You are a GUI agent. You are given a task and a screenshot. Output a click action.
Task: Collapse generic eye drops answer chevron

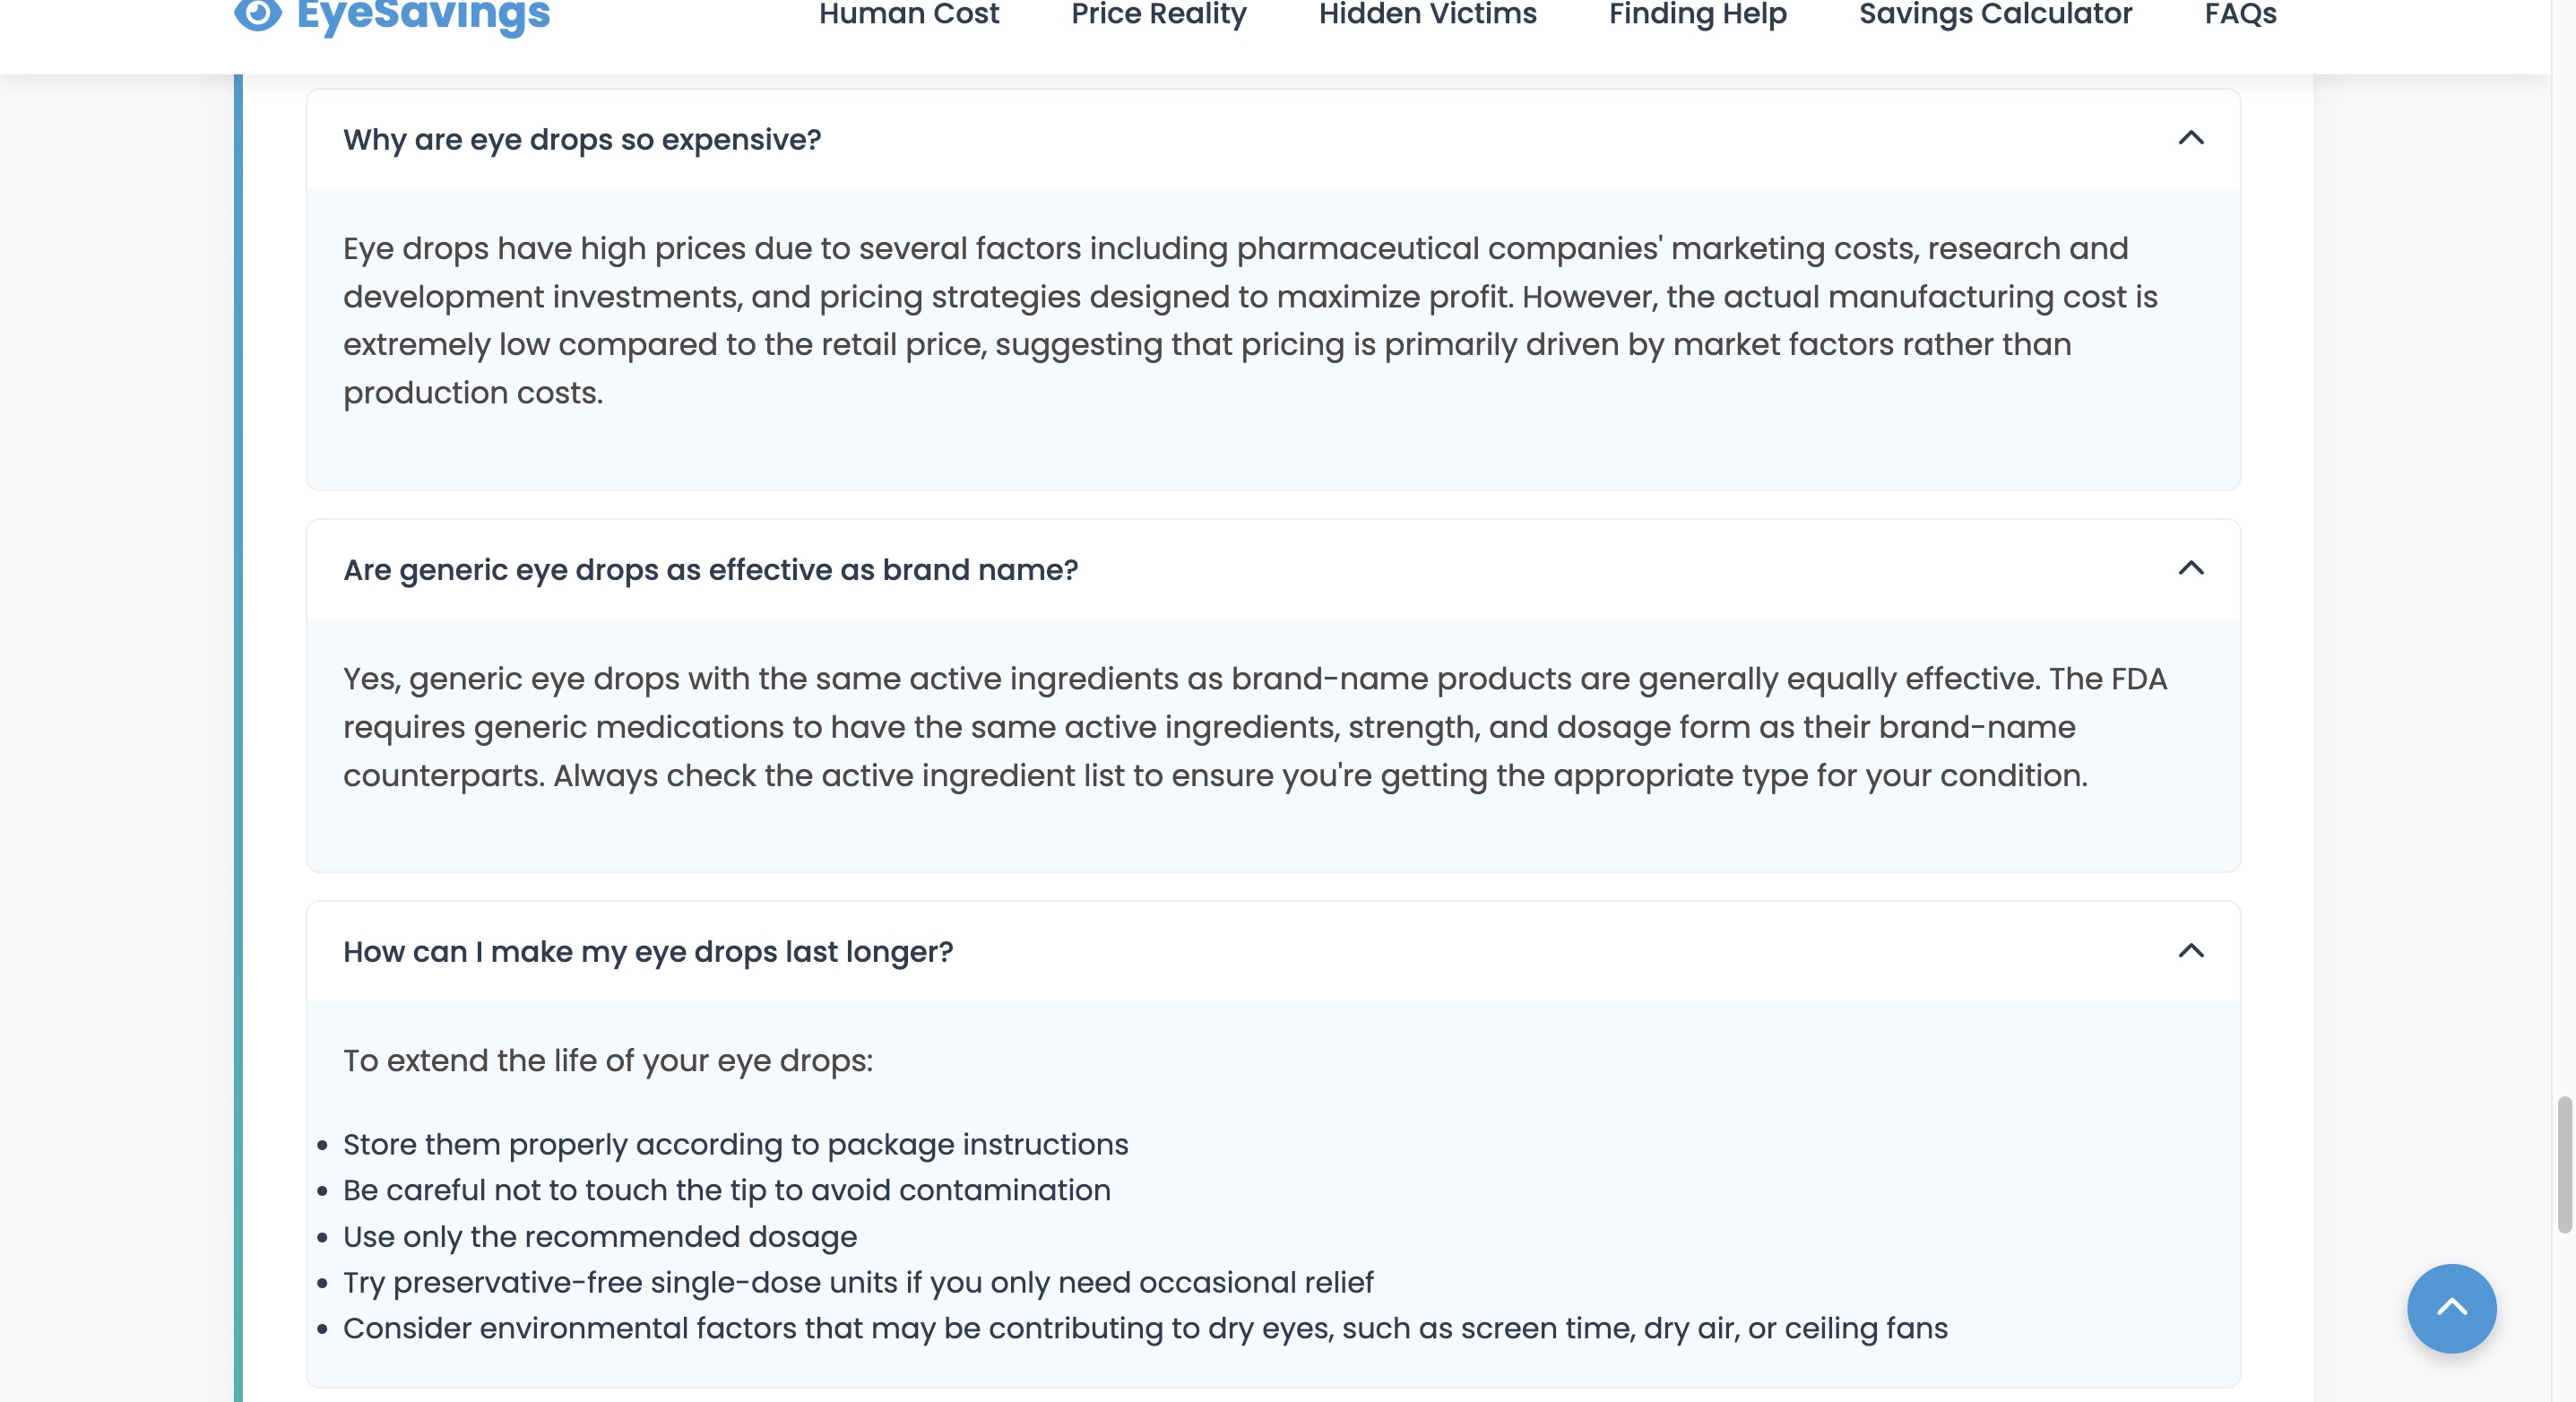(2190, 569)
